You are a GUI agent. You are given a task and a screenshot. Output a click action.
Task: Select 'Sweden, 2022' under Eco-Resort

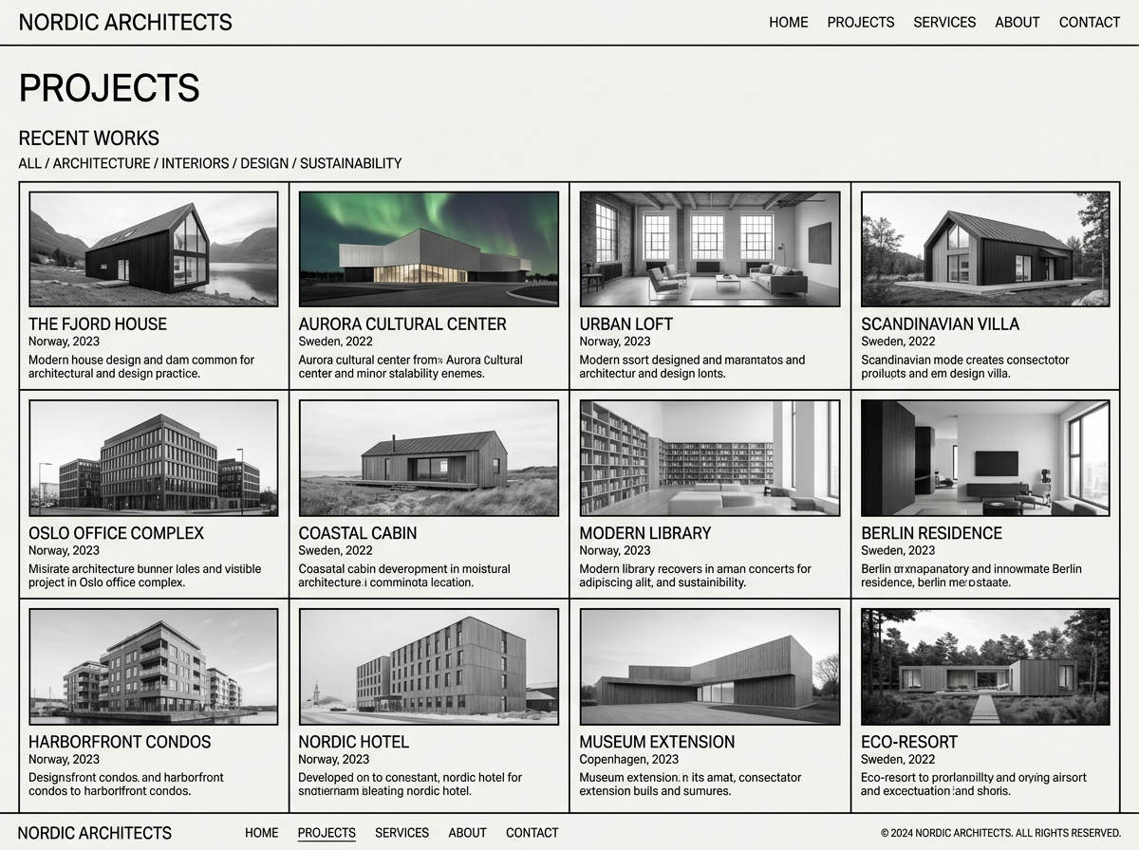tap(898, 759)
